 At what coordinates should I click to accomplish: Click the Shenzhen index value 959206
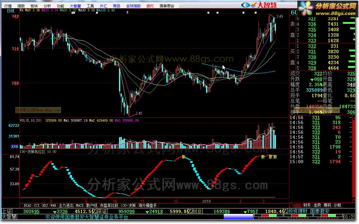click(x=127, y=211)
